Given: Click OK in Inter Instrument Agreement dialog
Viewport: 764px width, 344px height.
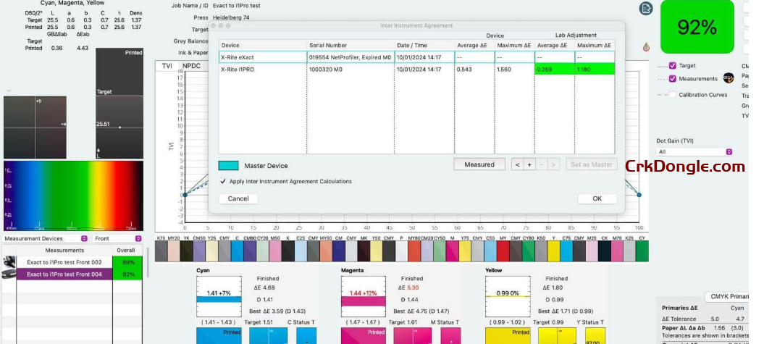Looking at the screenshot, I should click(597, 198).
